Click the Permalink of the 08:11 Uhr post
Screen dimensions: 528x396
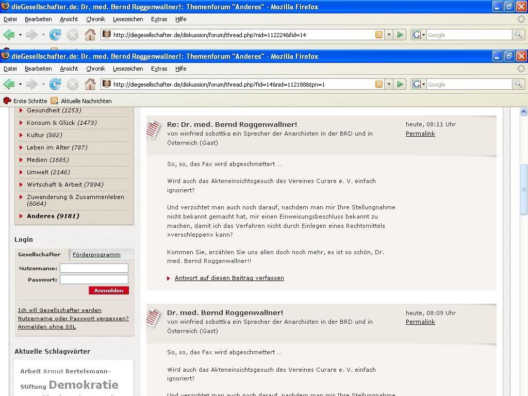(420, 134)
